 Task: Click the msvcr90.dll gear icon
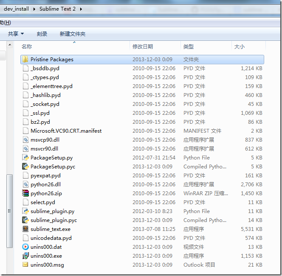pos(25,149)
